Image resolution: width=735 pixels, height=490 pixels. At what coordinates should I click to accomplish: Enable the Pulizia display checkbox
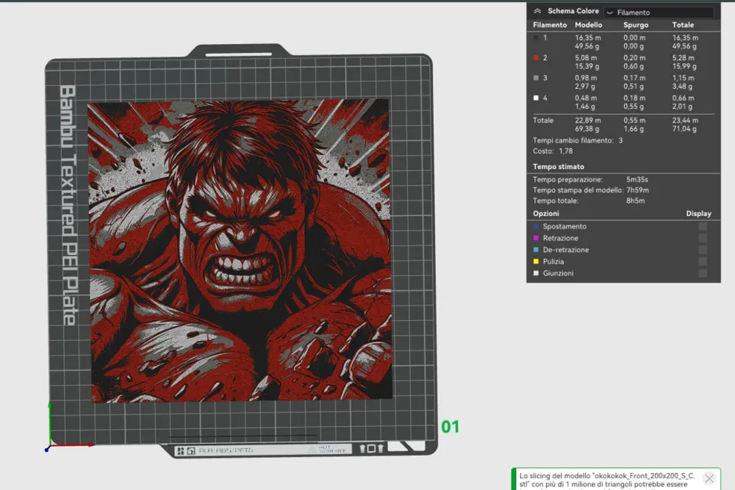pos(703,262)
